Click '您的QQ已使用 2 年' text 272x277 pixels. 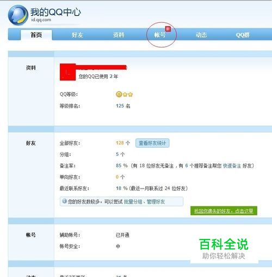[98, 77]
